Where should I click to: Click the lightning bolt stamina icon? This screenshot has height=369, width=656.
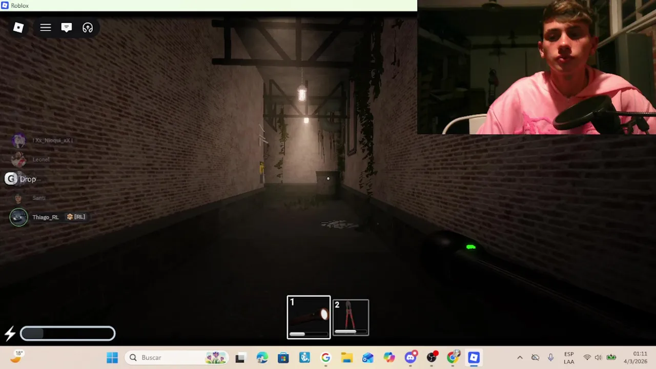point(10,334)
